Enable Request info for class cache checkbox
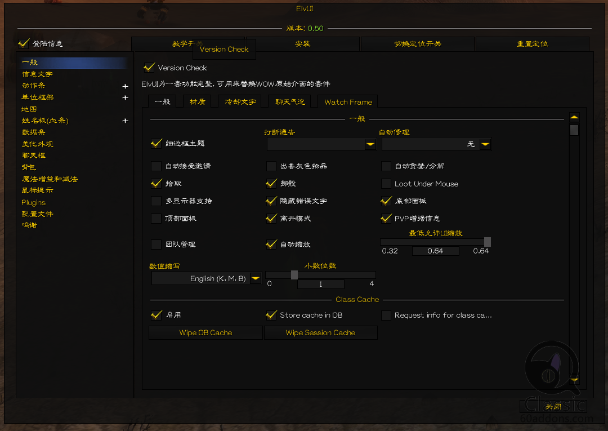Viewport: 608px width, 431px height. [386, 315]
